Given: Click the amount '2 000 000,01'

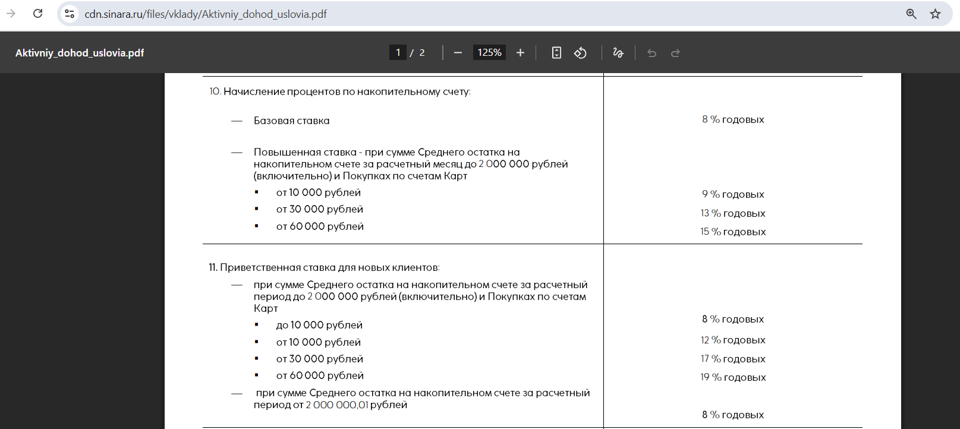Looking at the screenshot, I should point(337,405).
